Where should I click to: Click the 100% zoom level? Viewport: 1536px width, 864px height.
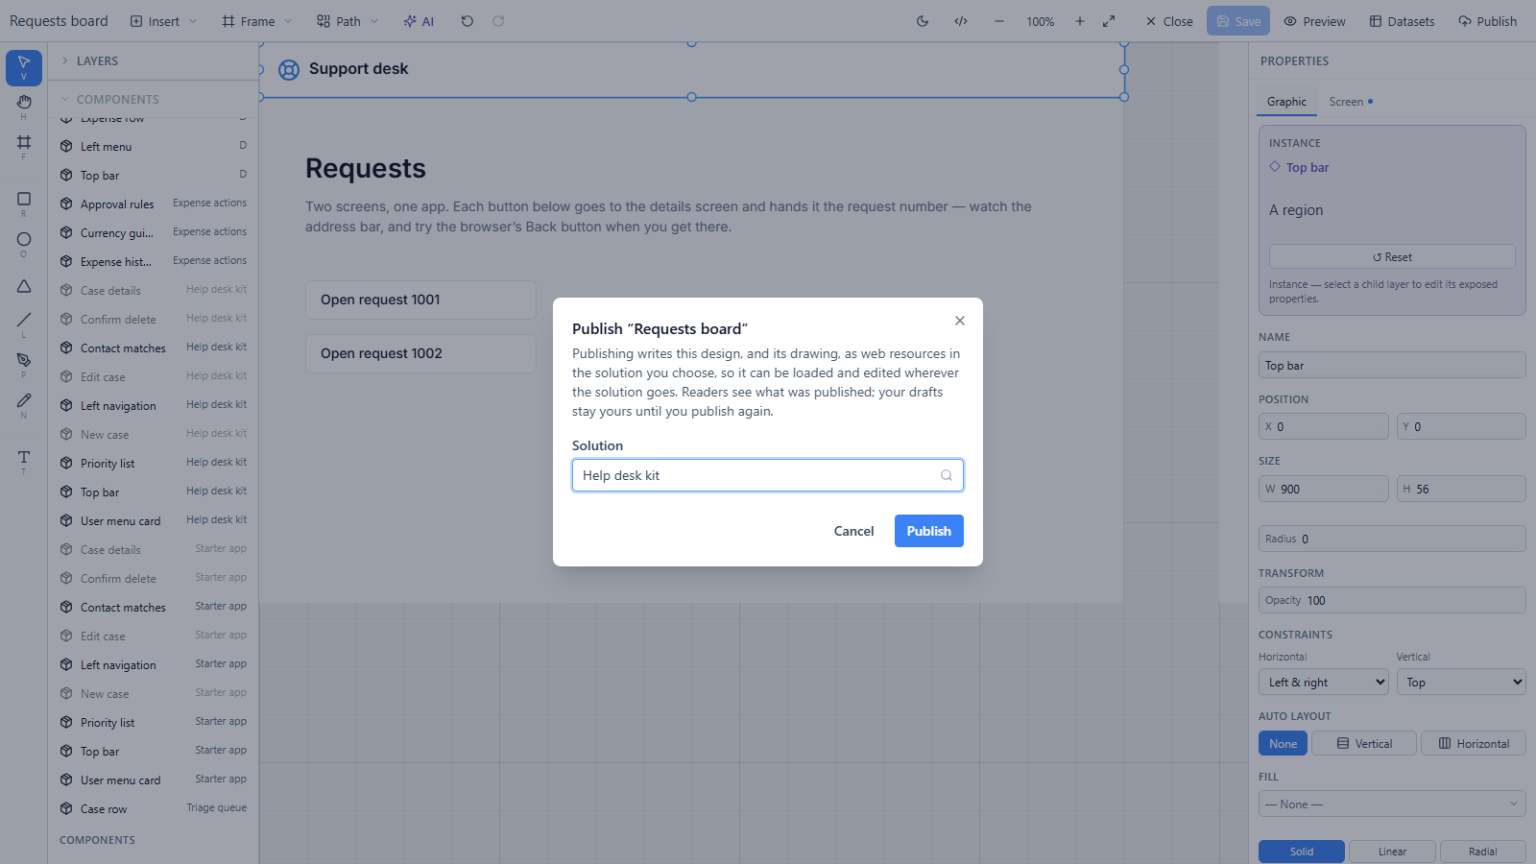[1041, 21]
